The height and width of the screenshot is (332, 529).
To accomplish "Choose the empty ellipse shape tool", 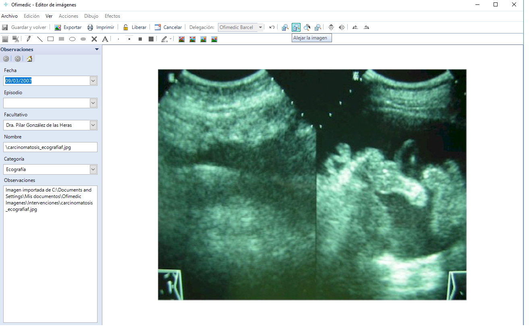I will click(73, 39).
